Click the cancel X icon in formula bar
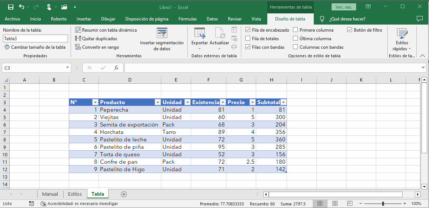This screenshot has width=429, height=208. pos(90,68)
